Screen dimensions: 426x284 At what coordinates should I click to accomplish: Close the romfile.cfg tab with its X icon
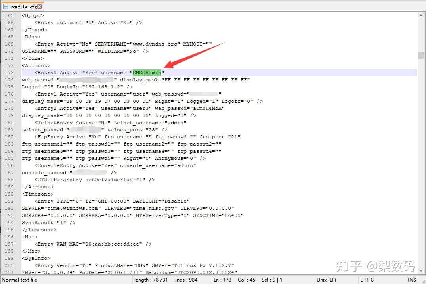[40, 6]
